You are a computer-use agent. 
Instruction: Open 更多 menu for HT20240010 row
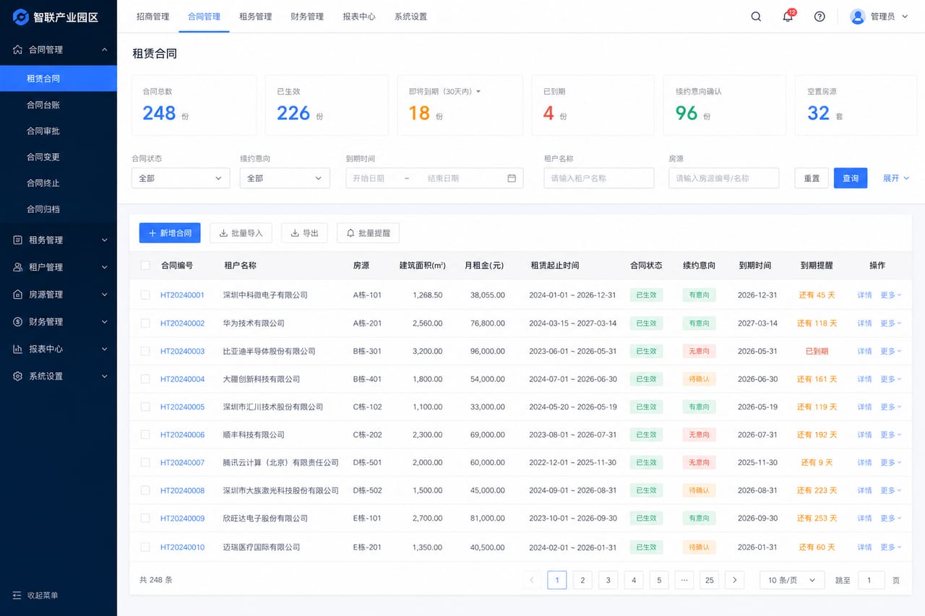pyautogui.click(x=891, y=547)
